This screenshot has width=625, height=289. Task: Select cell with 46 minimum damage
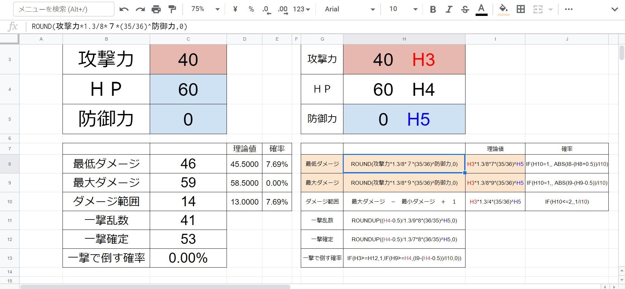tap(188, 164)
